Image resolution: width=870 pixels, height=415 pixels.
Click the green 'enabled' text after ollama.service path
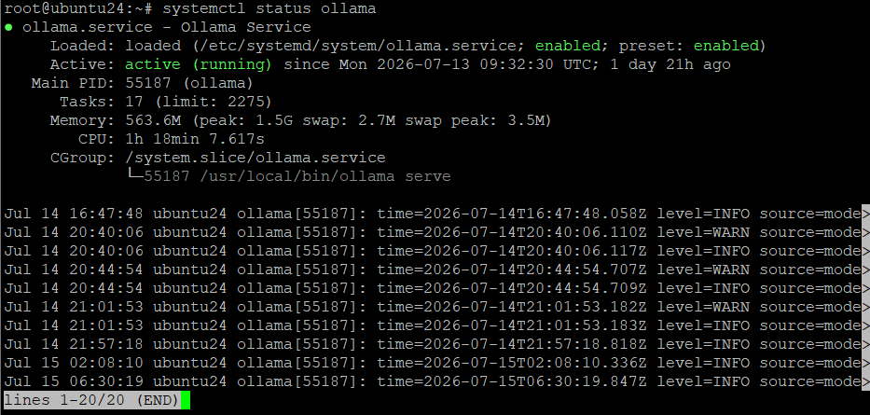568,46
